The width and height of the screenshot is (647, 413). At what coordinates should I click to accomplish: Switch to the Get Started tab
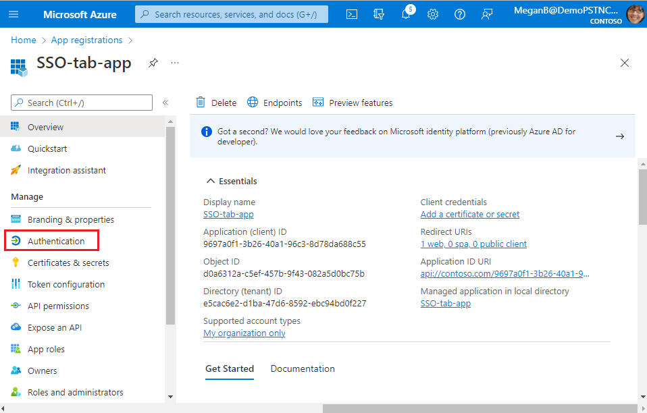pos(230,368)
